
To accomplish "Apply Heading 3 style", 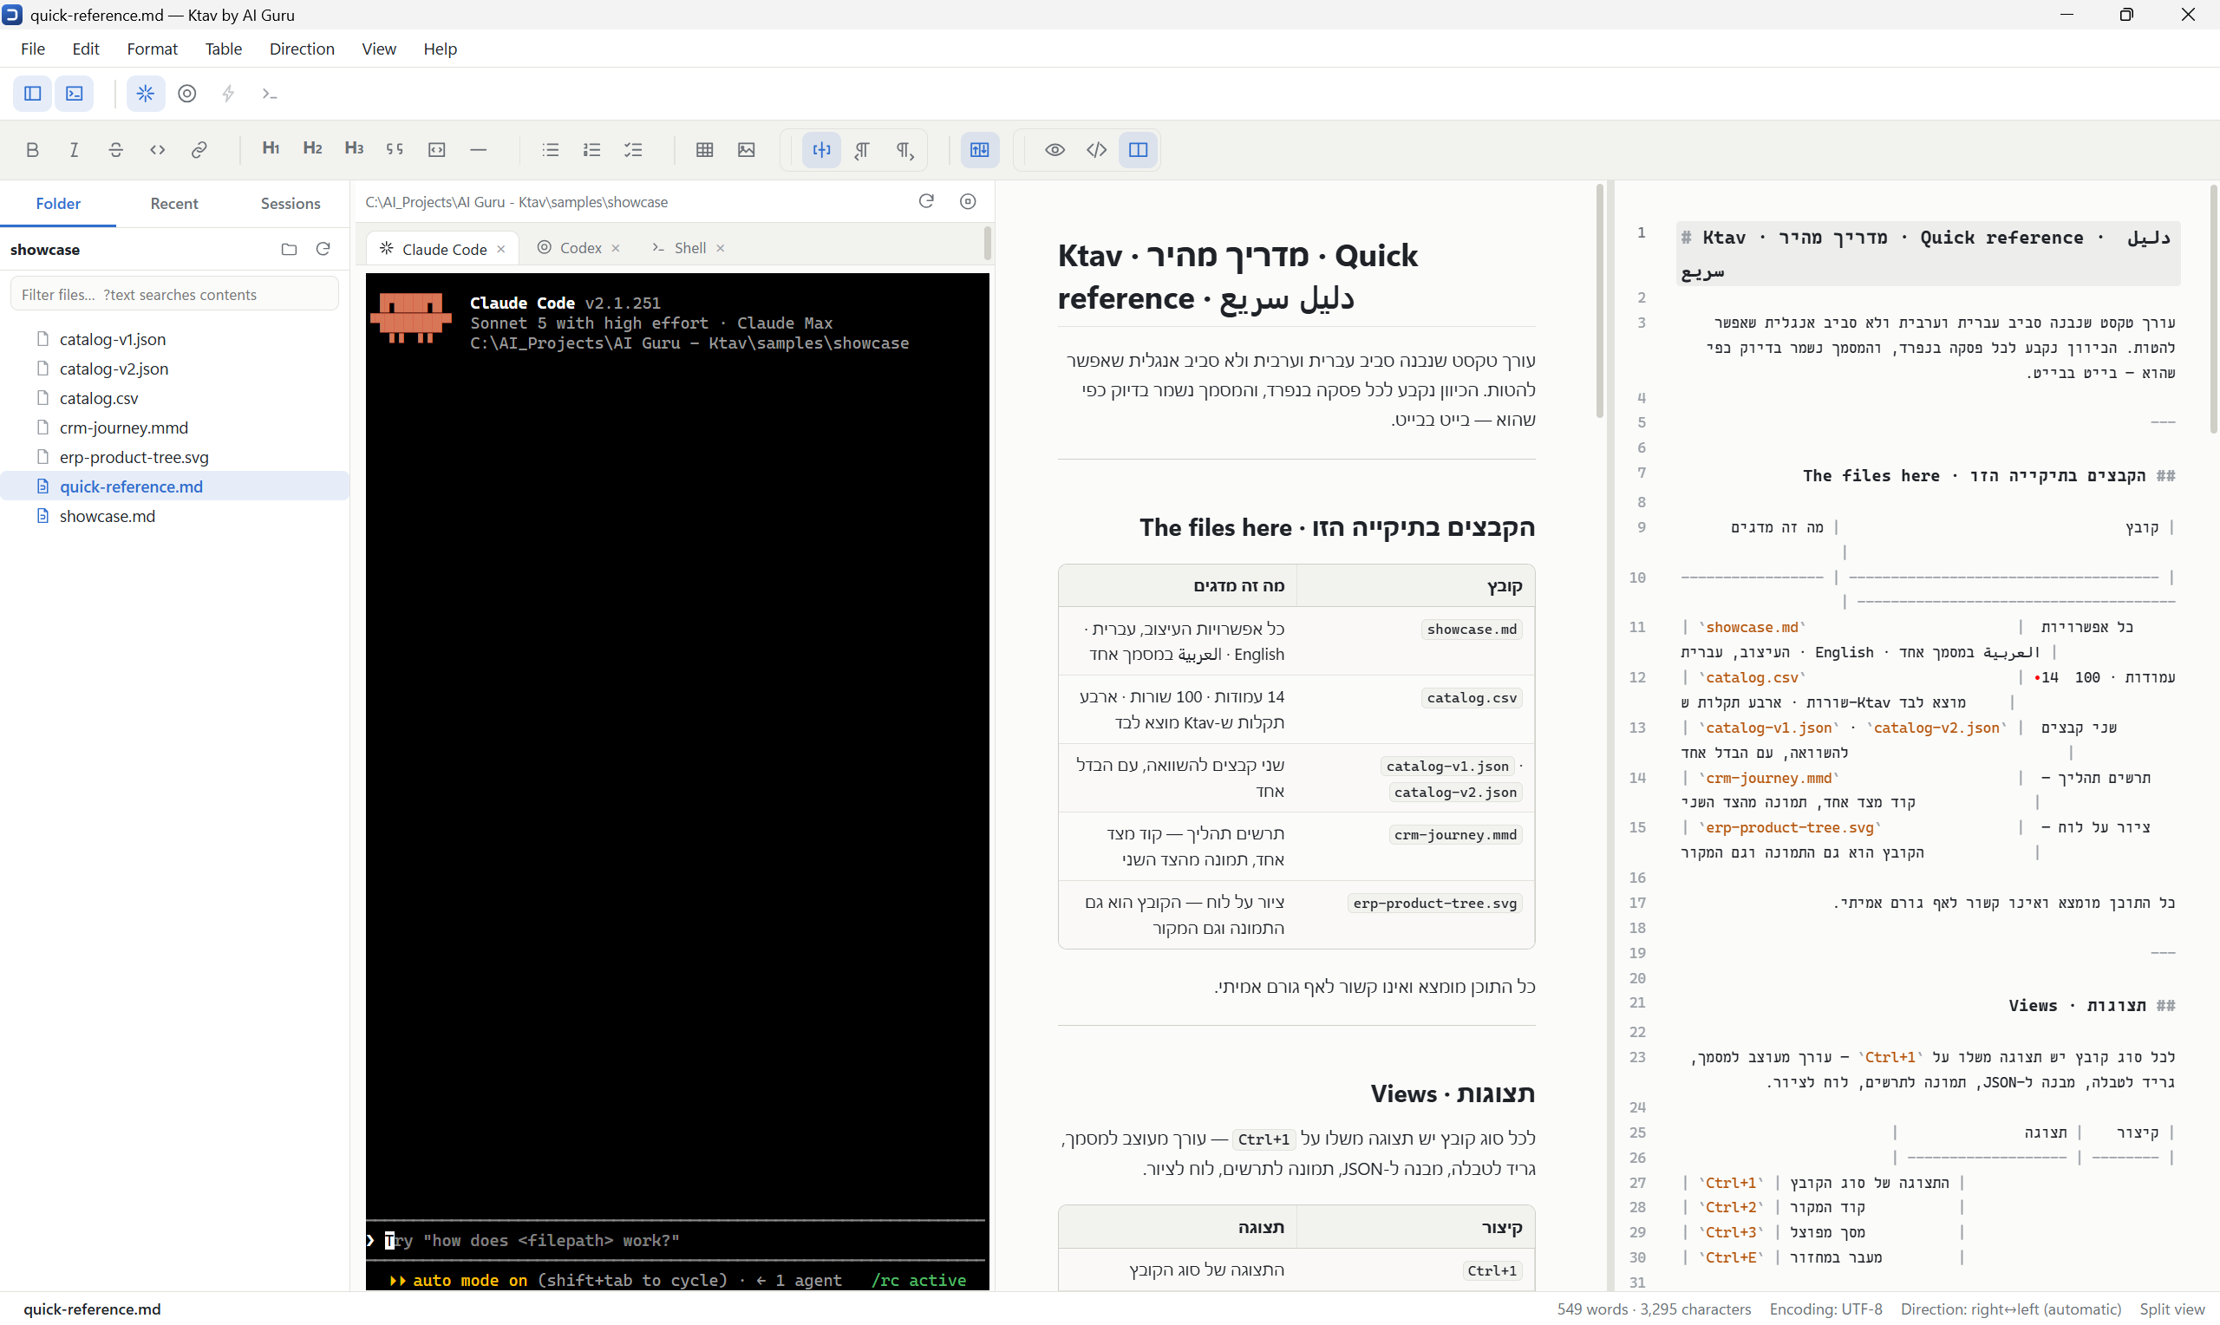I will tap(354, 149).
